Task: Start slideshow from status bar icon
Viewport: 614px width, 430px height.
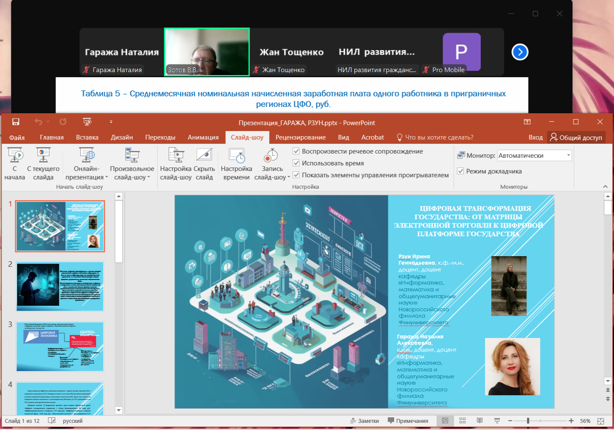Action: [x=497, y=421]
